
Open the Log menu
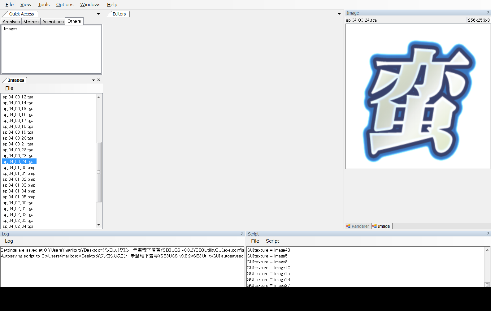coord(9,241)
